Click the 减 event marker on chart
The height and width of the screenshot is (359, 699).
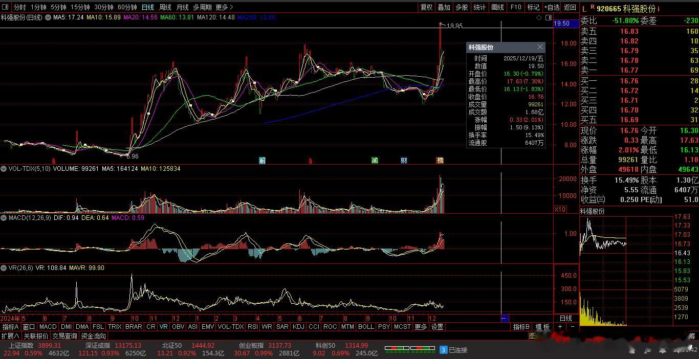pos(375,160)
